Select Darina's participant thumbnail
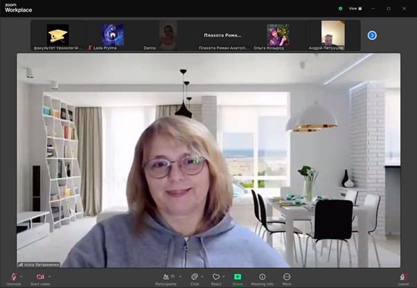The width and height of the screenshot is (417, 288). pyautogui.click(x=167, y=35)
